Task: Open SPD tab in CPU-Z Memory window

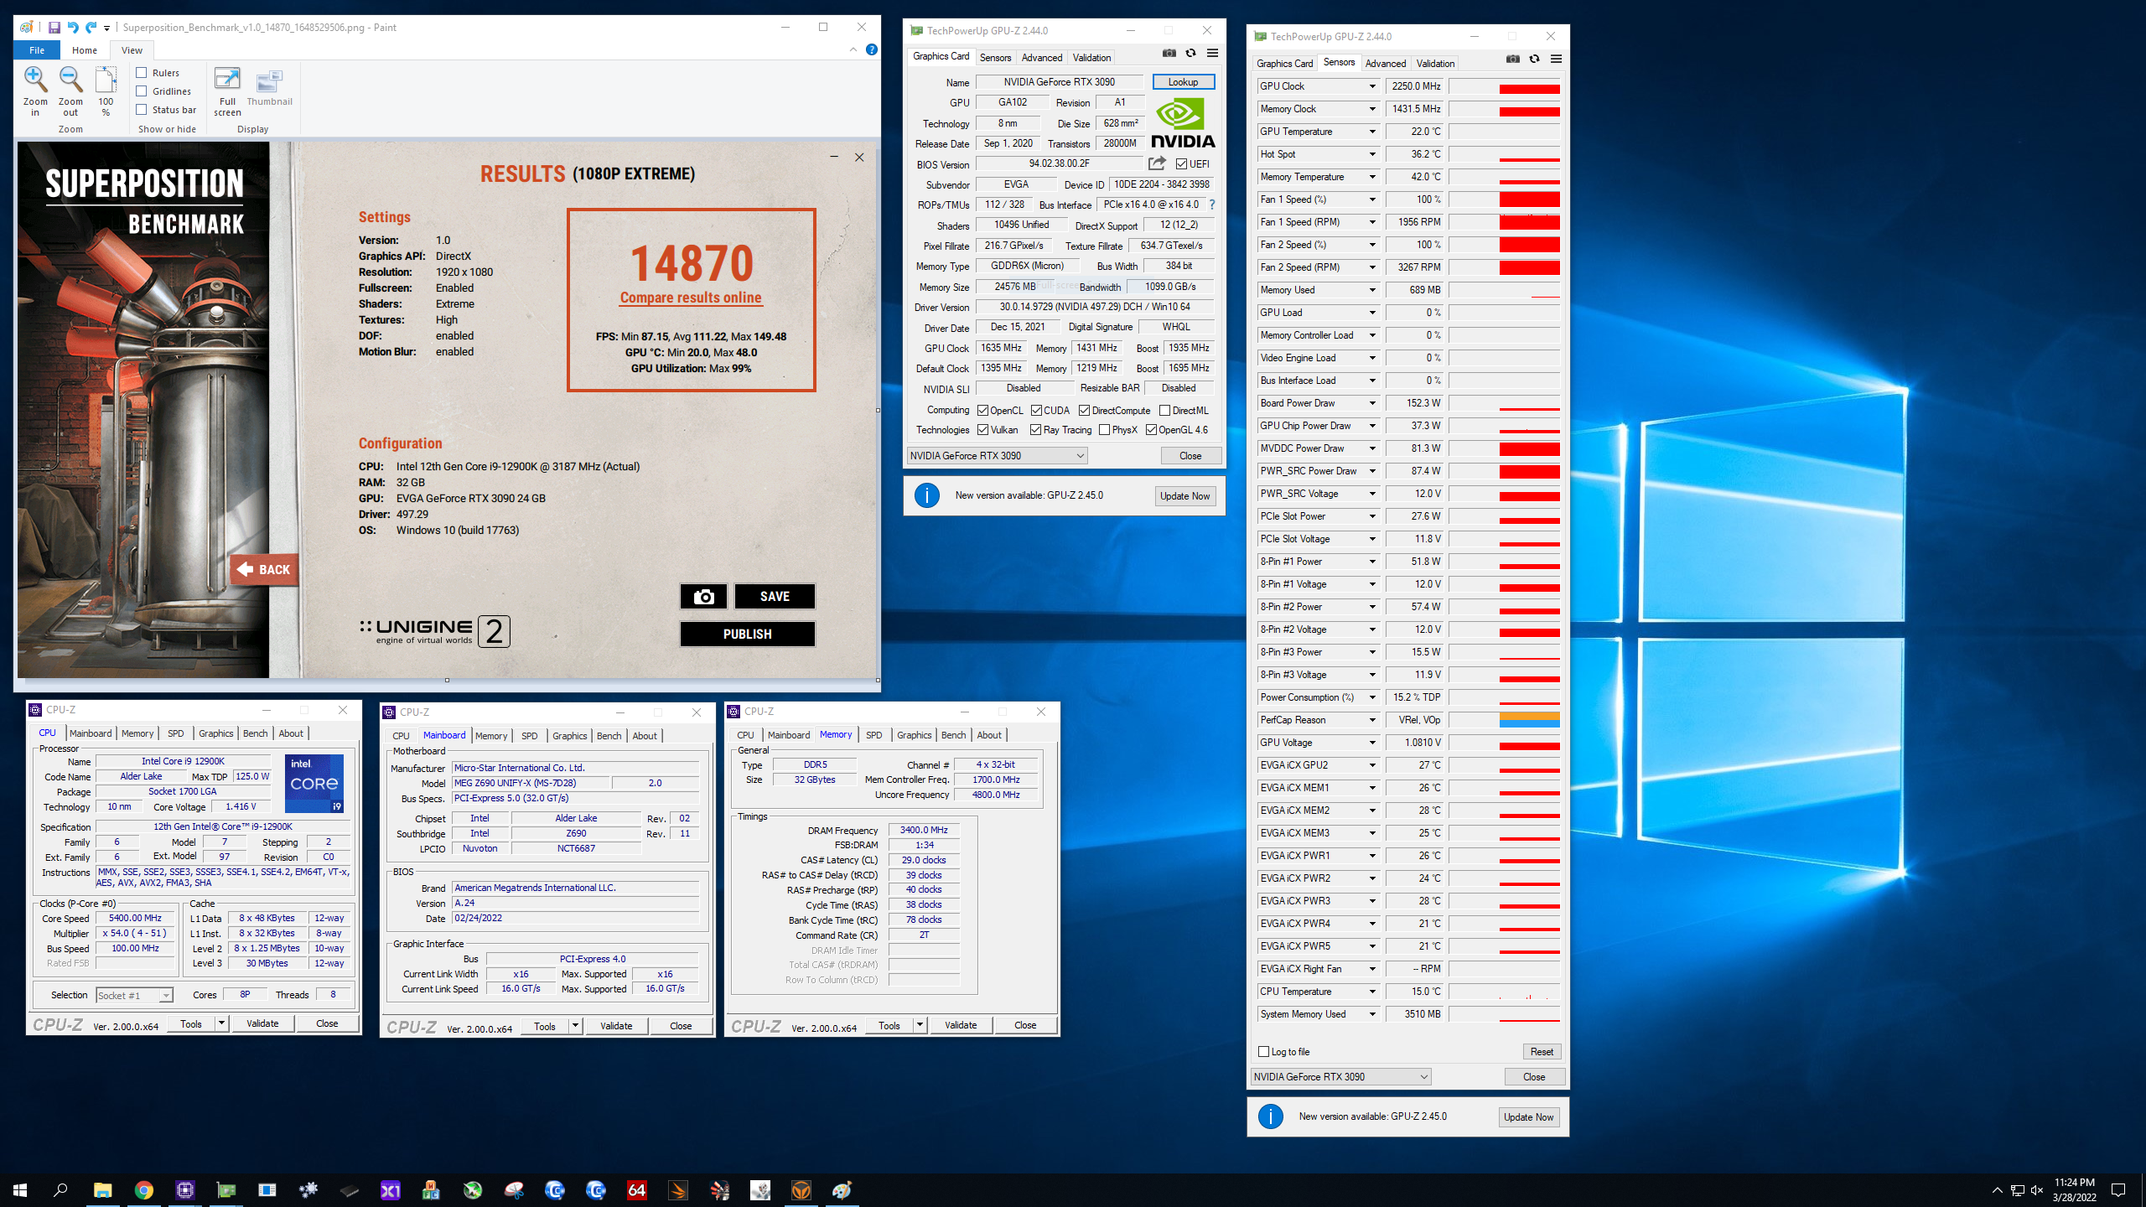Action: pos(873,735)
